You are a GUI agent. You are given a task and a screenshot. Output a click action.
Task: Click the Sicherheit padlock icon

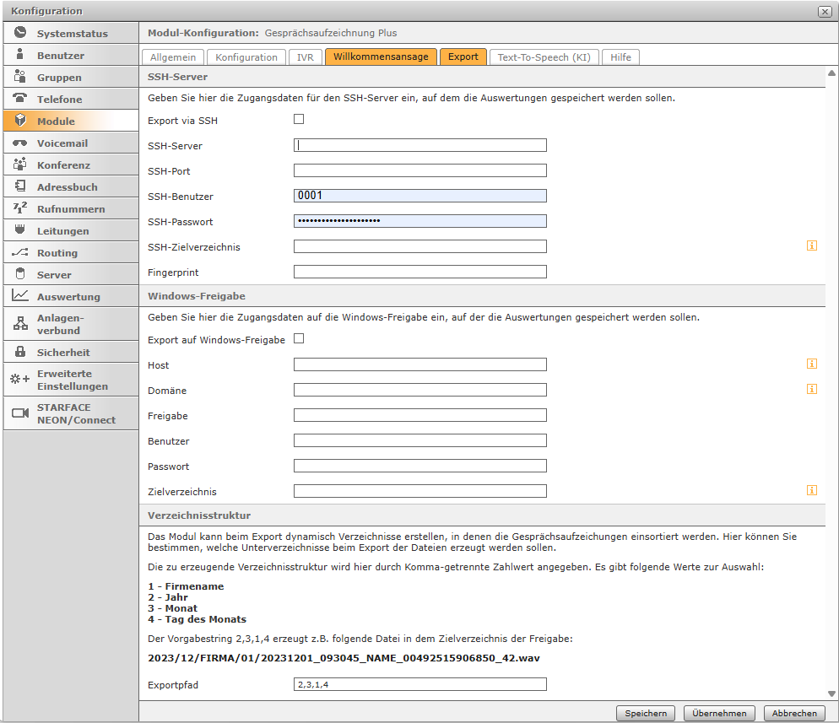20,352
